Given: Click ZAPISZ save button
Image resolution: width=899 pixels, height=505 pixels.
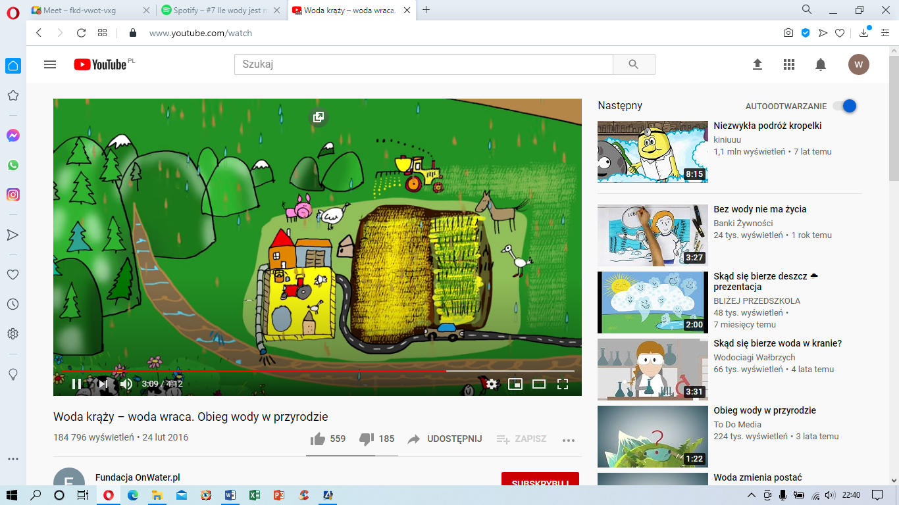Looking at the screenshot, I should click(521, 439).
